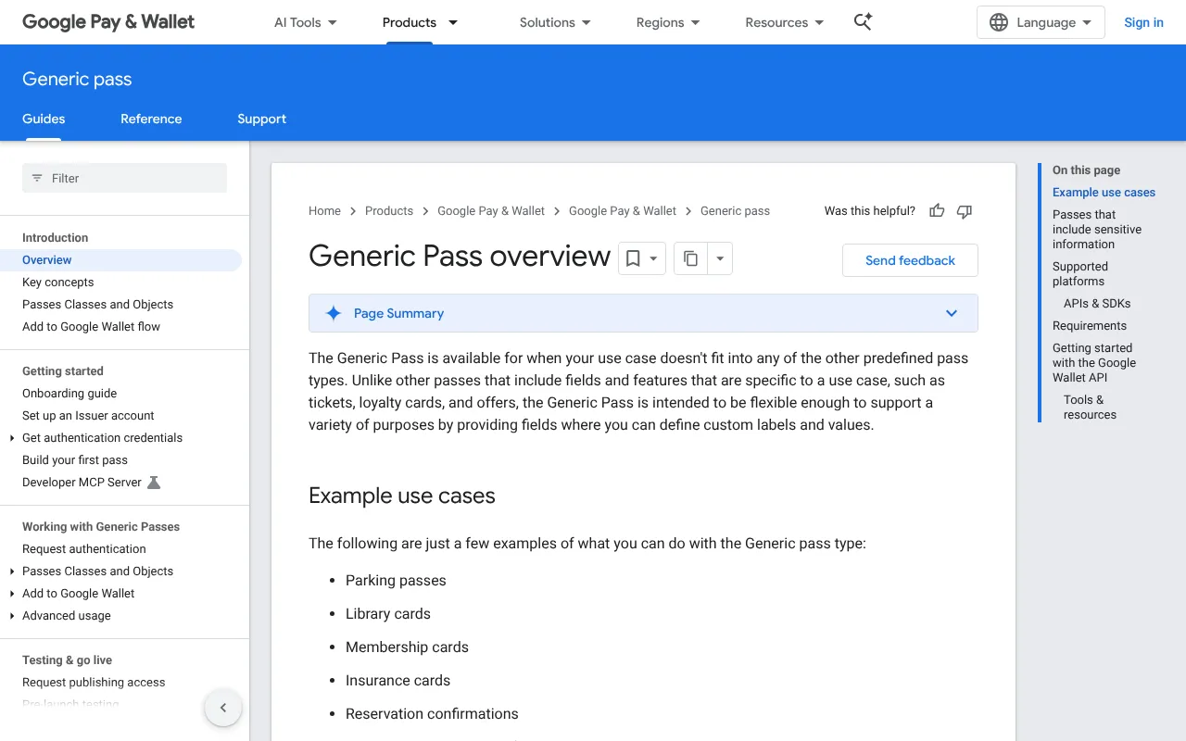Viewport: 1186px width, 741px height.
Task: Expand Get authentication credentials tree item
Action: (x=12, y=438)
